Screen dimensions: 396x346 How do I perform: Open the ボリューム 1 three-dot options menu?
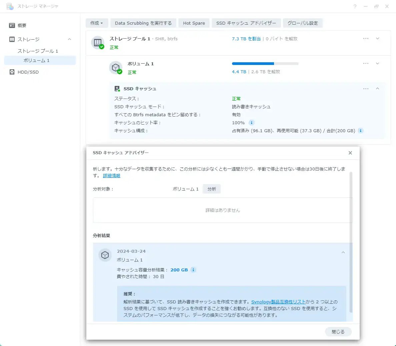point(366,64)
